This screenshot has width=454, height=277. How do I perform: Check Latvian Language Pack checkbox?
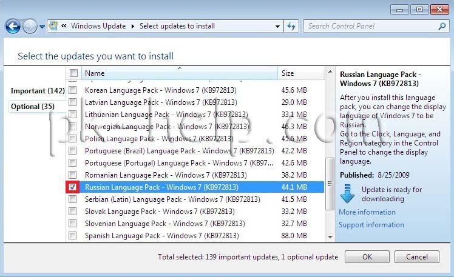tap(73, 102)
